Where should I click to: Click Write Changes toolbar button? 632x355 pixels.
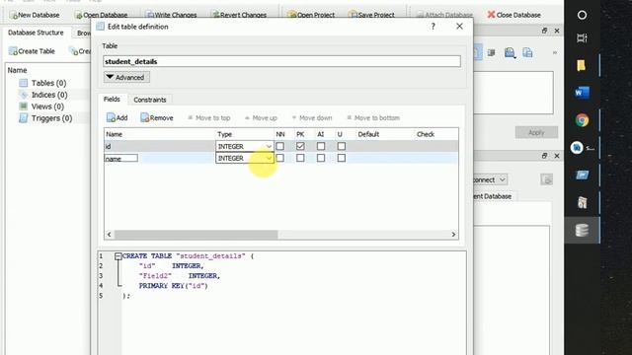(171, 15)
